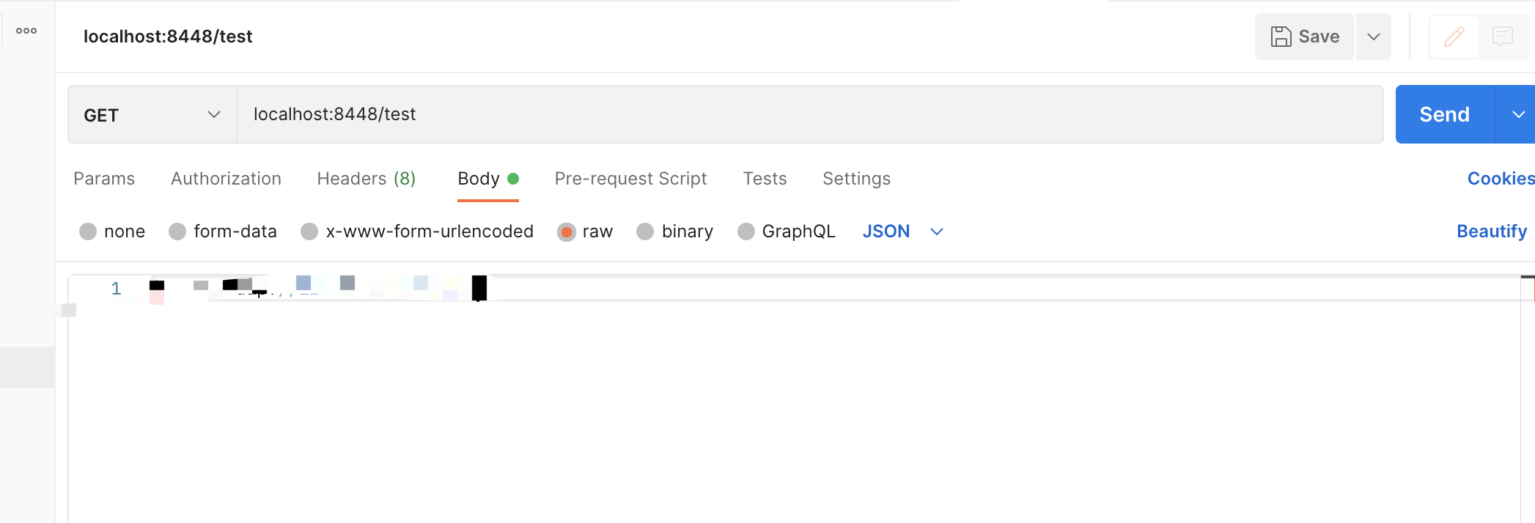Select the GraphQL body option
The height and width of the screenshot is (523, 1535).
click(746, 231)
